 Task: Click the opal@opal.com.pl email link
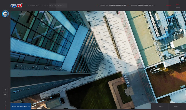pyautogui.click(x=147, y=5)
